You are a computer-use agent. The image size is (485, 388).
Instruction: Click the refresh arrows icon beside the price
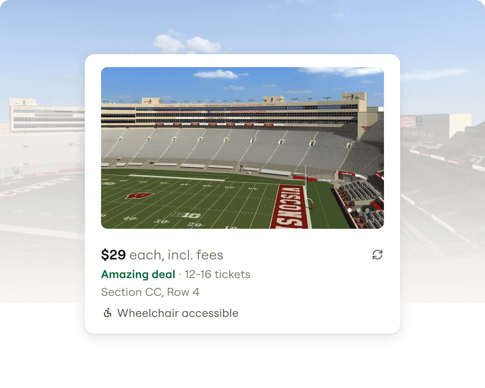(377, 255)
